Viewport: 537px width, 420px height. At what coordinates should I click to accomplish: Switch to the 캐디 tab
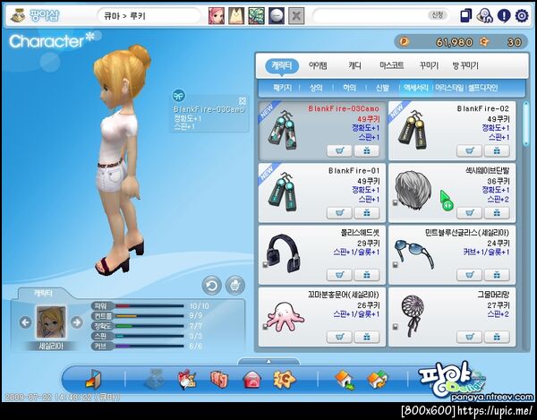(354, 65)
